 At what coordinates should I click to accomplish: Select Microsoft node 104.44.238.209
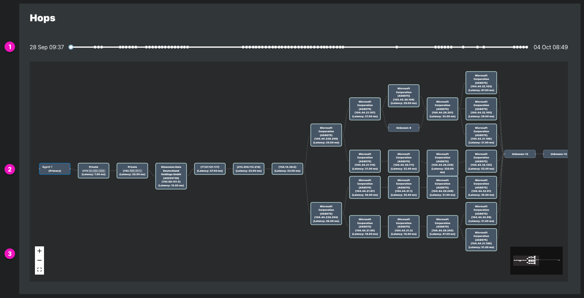coord(326,135)
